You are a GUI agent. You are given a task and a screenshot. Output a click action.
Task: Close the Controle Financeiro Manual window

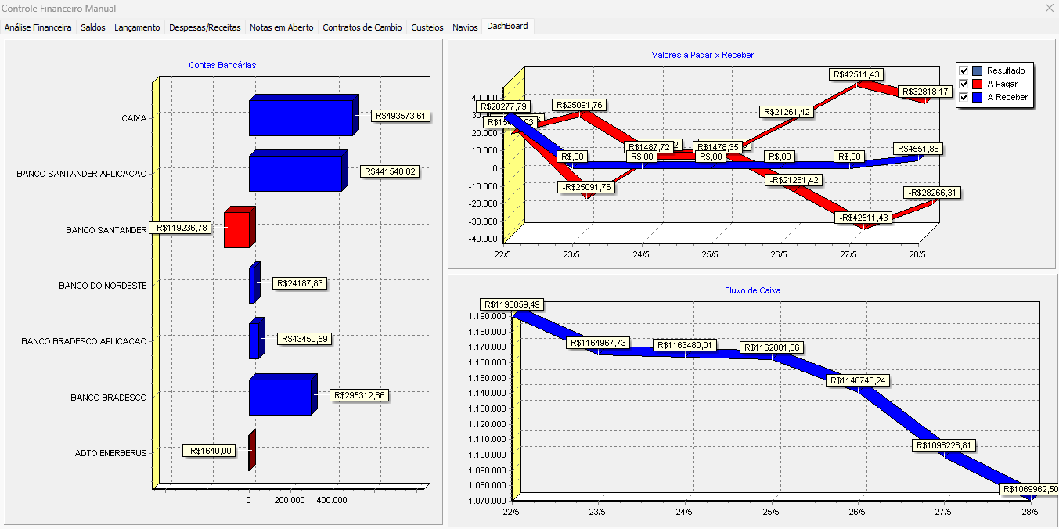click(1050, 8)
